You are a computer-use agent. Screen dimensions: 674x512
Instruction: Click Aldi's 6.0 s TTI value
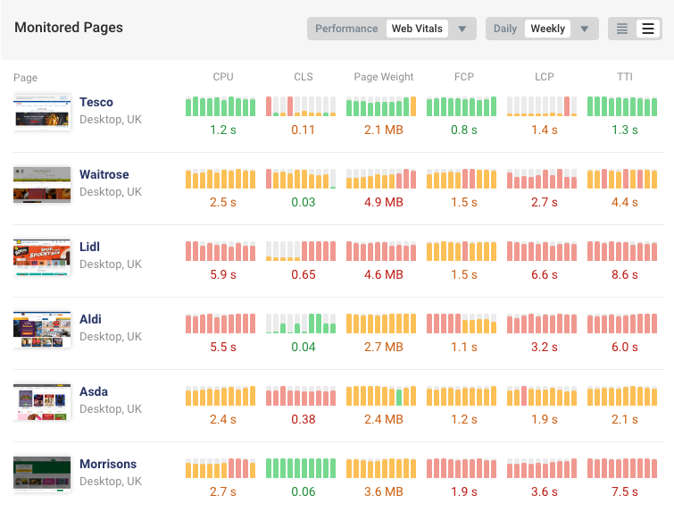[x=625, y=347]
